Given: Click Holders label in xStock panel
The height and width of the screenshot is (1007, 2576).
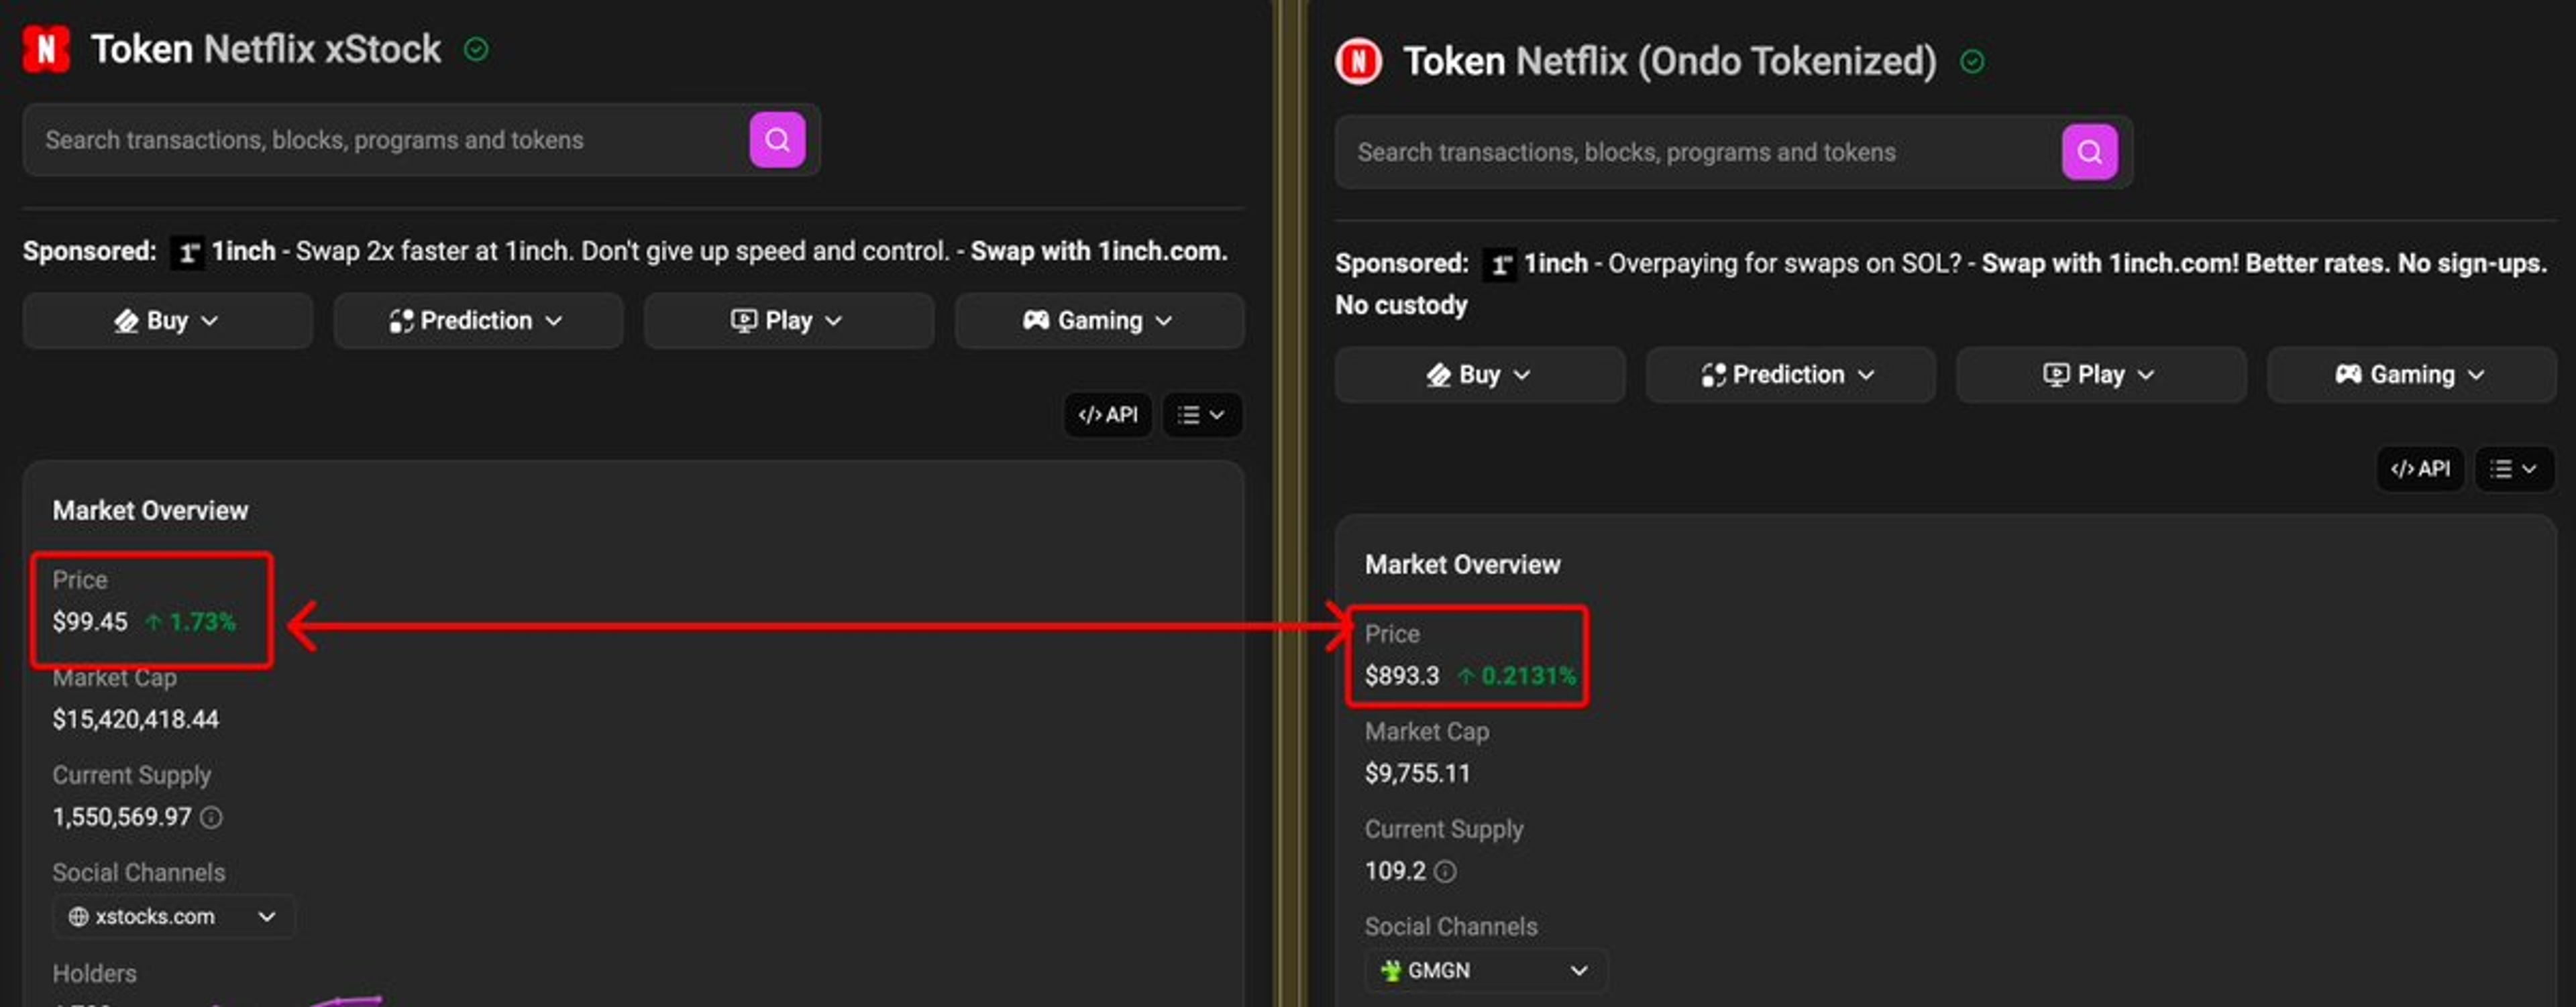Looking at the screenshot, I should [95, 973].
